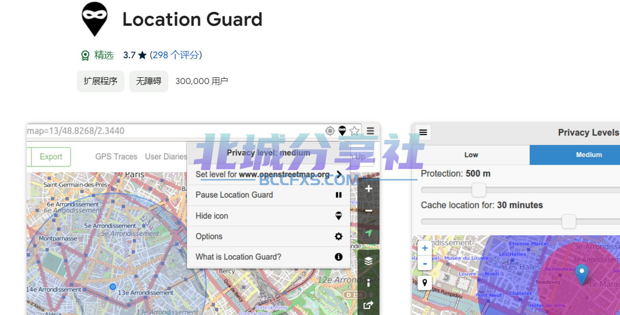Screen dimensions: 620x315
Task: Click the first OpenStreetMap screenshot thumbnail
Action: 203,220
